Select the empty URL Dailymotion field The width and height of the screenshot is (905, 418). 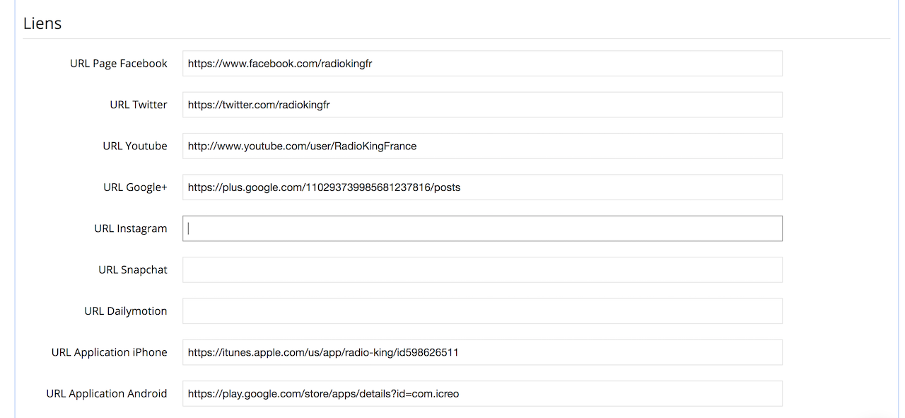[482, 311]
